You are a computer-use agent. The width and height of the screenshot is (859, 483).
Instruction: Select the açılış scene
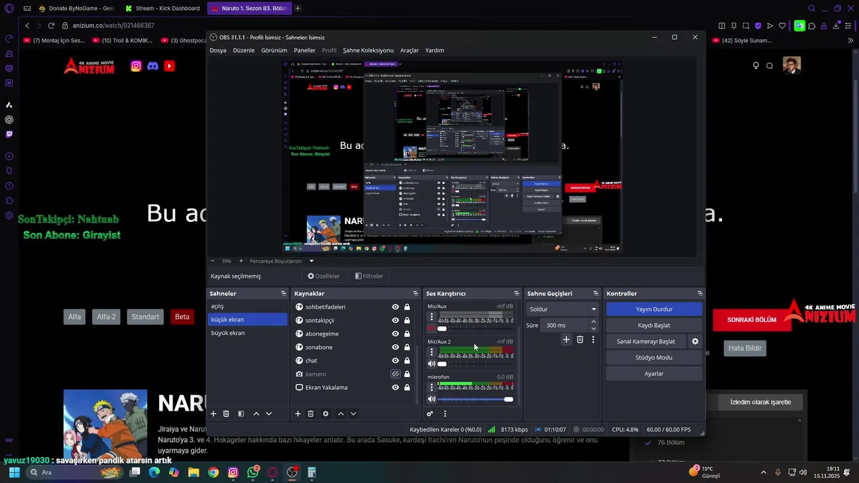pos(248,306)
